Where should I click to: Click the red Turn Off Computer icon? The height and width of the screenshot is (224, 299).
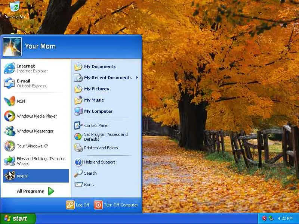(98, 205)
